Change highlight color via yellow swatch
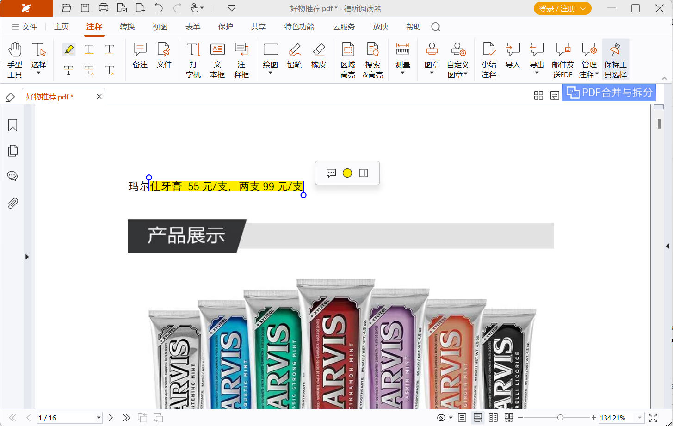 tap(347, 173)
